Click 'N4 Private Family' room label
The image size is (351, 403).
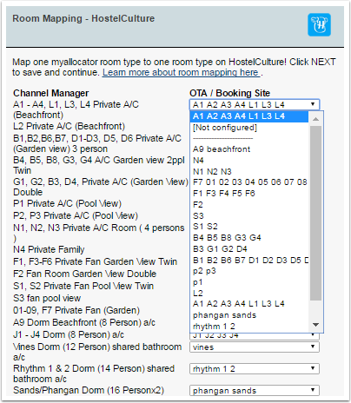click(49, 249)
